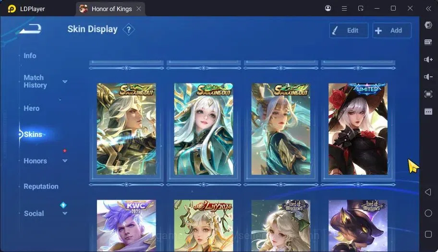Image resolution: width=438 pixels, height=252 pixels.
Task: Go back using the return arrow icon
Action: (x=30, y=29)
